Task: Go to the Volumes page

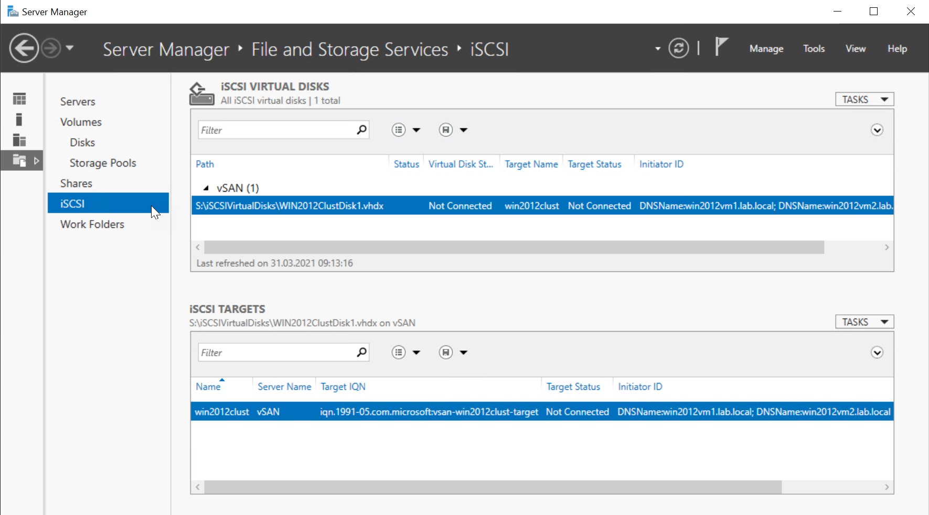Action: [81, 122]
